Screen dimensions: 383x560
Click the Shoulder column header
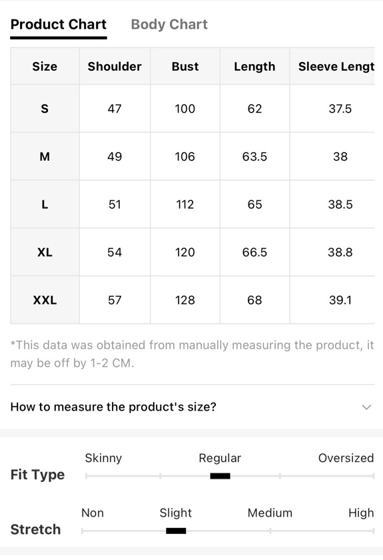click(x=115, y=67)
